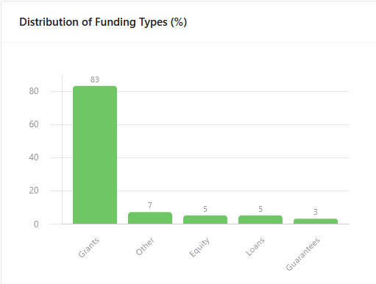Screen dimensions: 376x284
Task: Click the Grants x-axis label
Action: coord(89,247)
